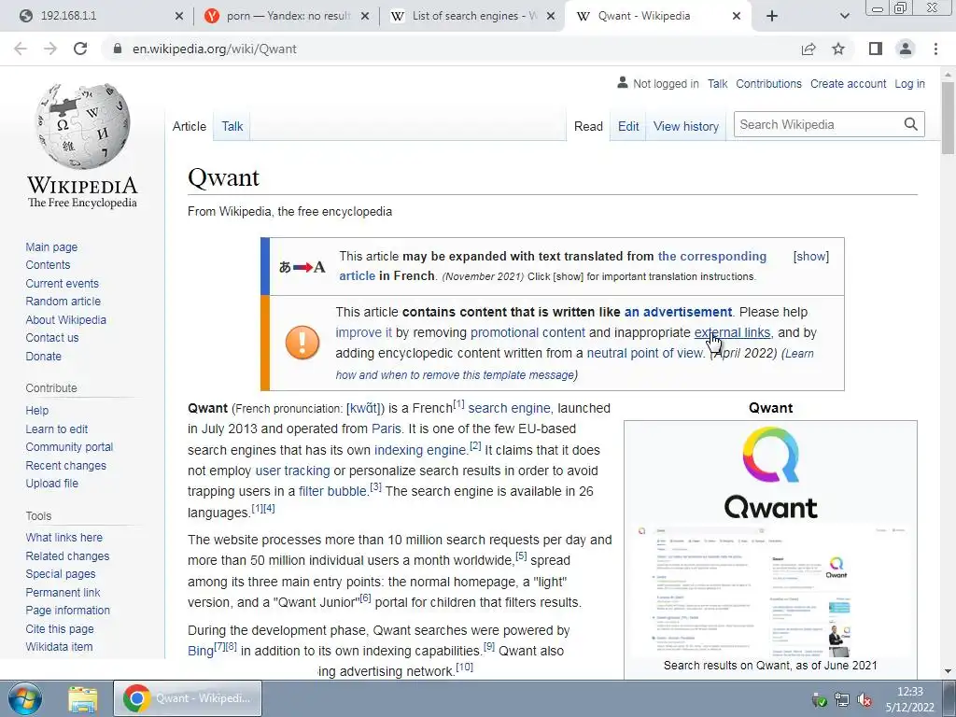Screen dimensions: 956x717
Task: Click the Chrome taskbar button
Action: [x=188, y=698]
